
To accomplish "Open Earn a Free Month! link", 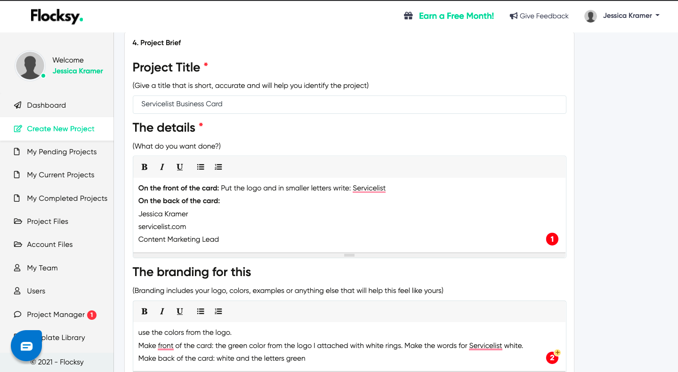I will pos(456,16).
